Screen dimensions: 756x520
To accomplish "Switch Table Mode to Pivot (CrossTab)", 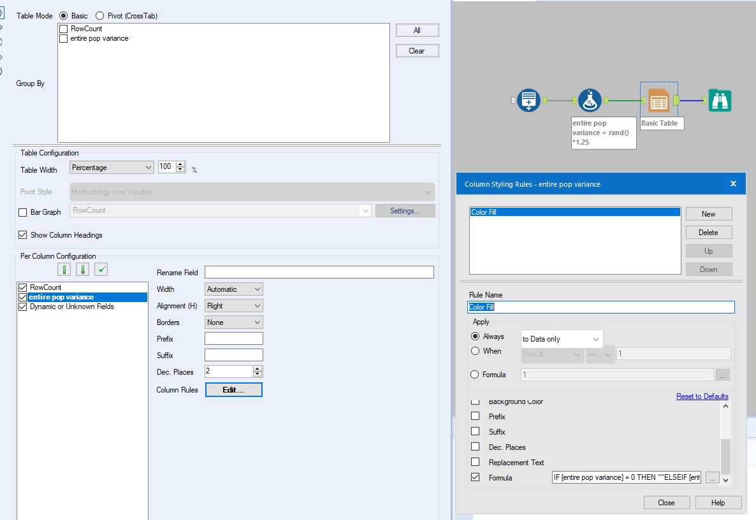I will (101, 16).
